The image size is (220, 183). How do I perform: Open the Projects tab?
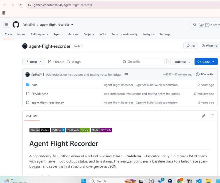[x=89, y=34]
